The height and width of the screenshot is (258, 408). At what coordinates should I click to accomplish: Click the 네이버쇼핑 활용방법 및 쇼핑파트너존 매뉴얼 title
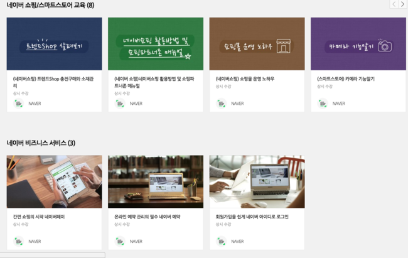154,82
